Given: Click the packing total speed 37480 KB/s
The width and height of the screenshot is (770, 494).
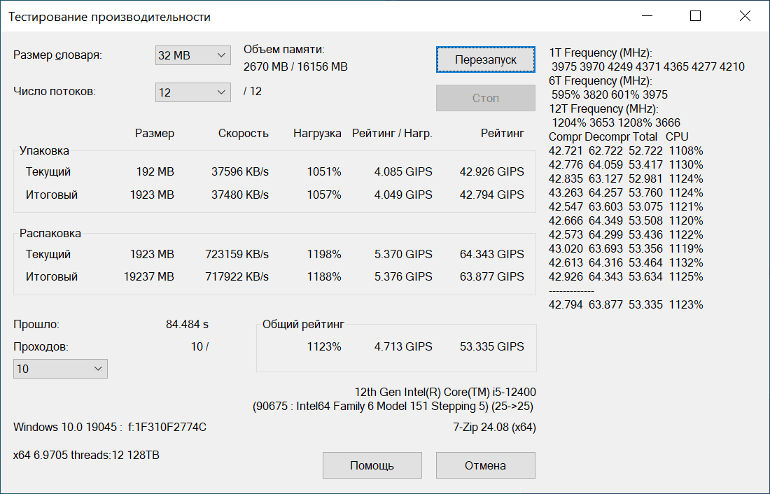Looking at the screenshot, I should (239, 195).
